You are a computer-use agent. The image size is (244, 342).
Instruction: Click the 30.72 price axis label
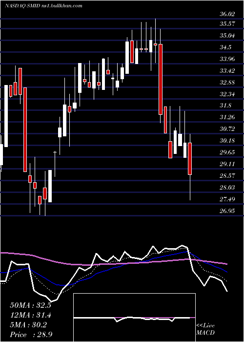(x=227, y=129)
